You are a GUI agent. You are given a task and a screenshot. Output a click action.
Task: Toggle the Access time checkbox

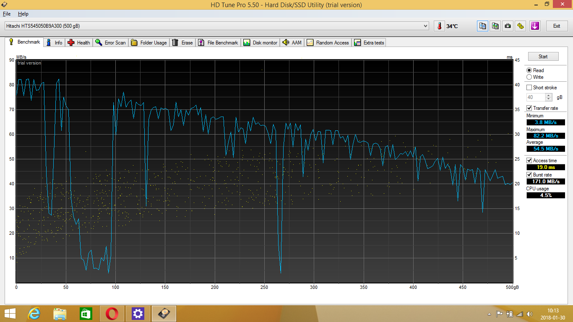(529, 161)
